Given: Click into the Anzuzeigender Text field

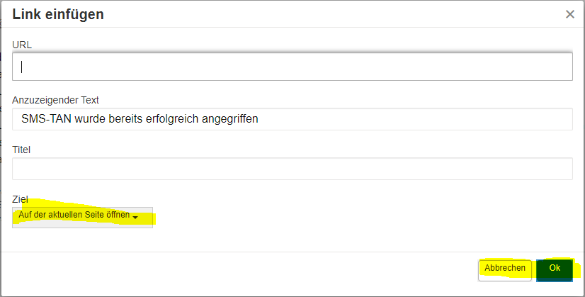Looking at the screenshot, I should pos(292,119).
